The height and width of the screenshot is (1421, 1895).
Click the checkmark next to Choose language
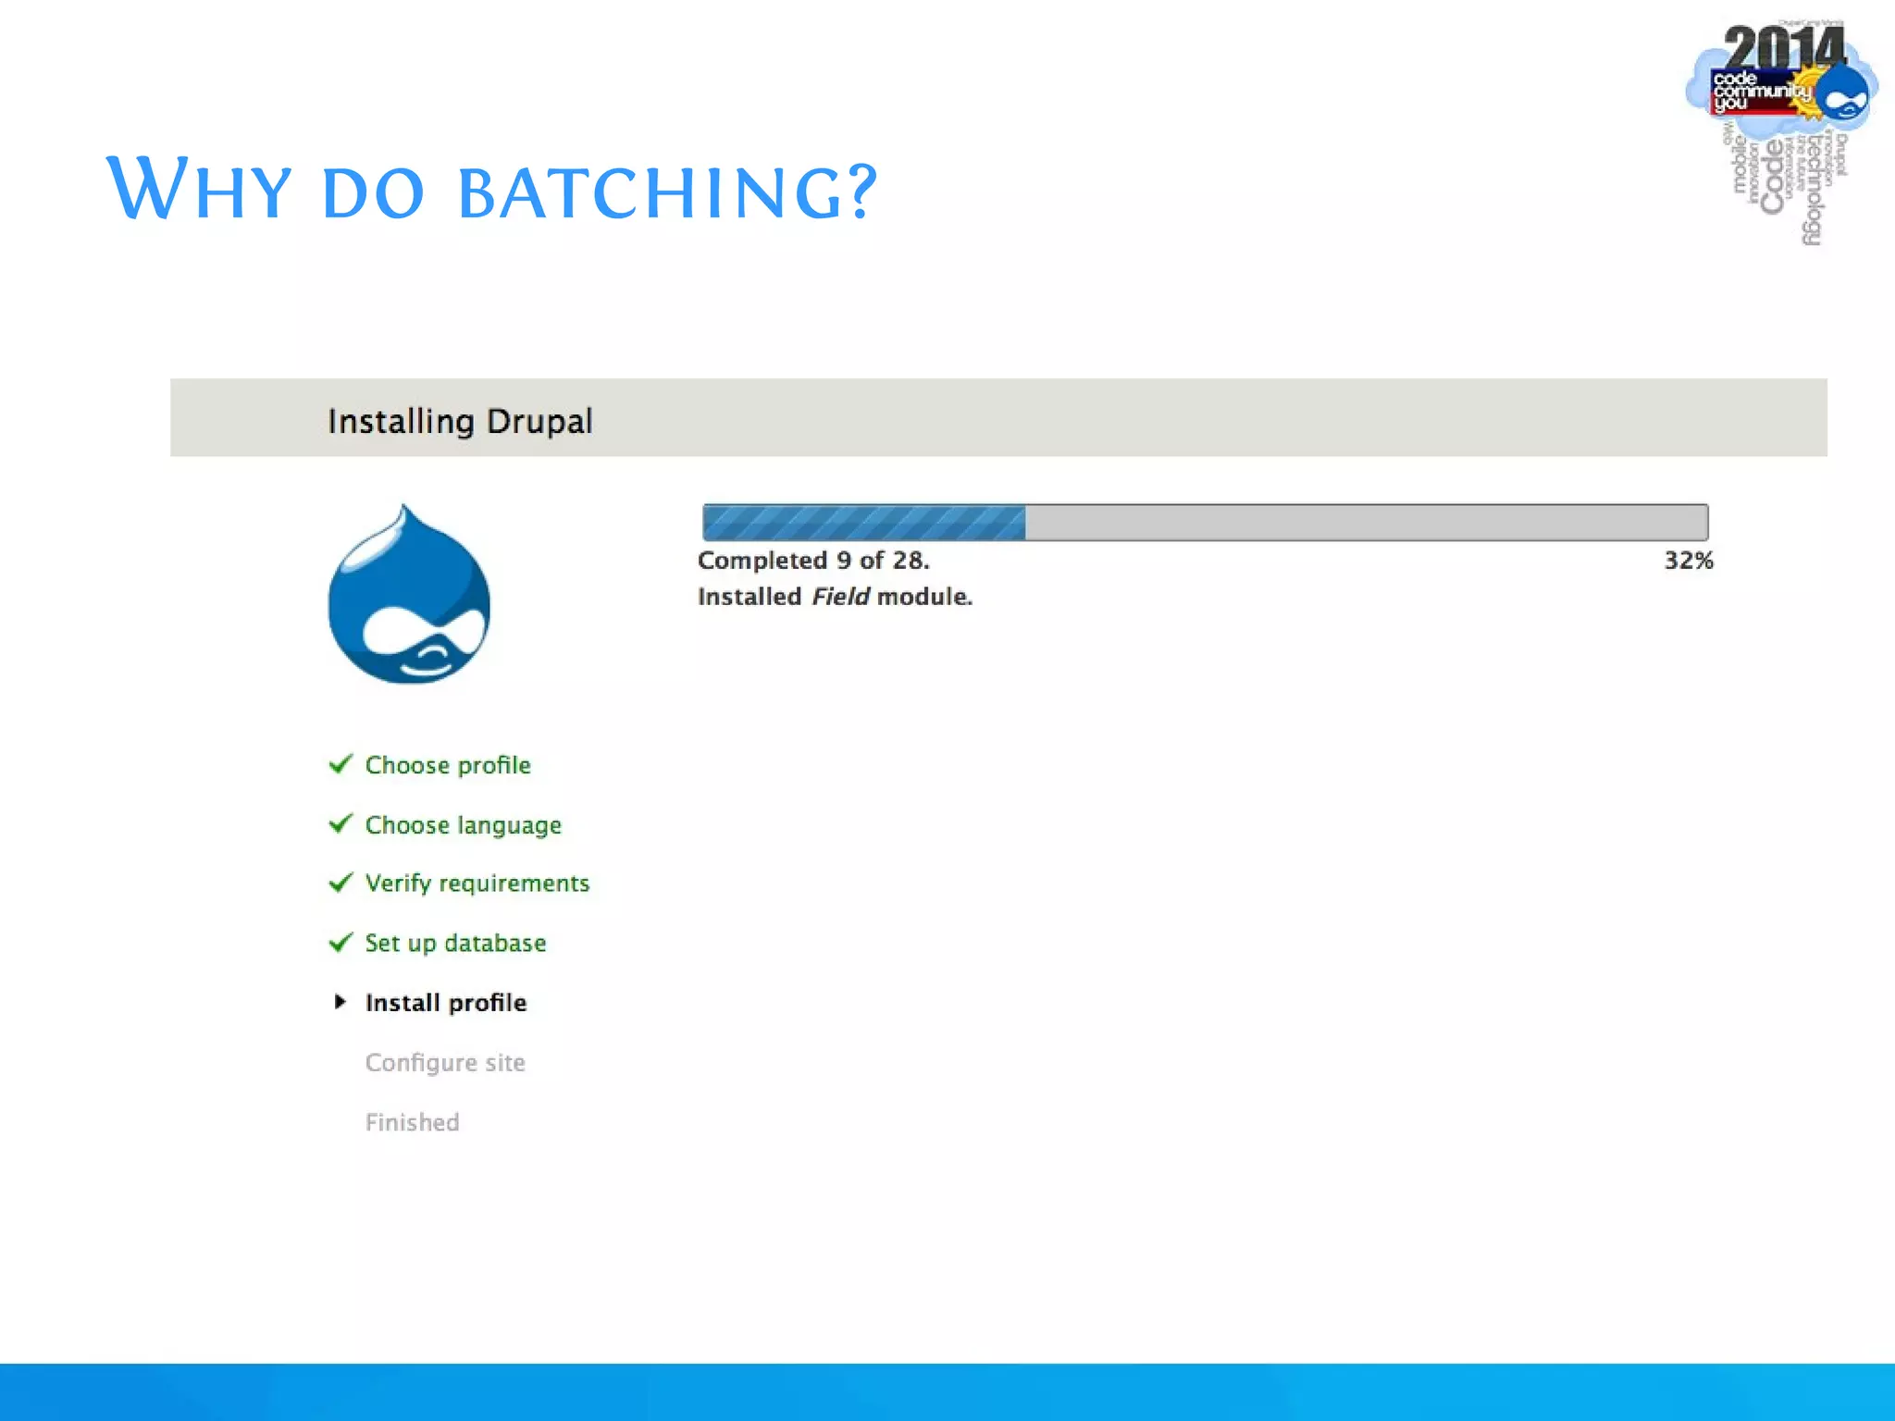[x=341, y=823]
